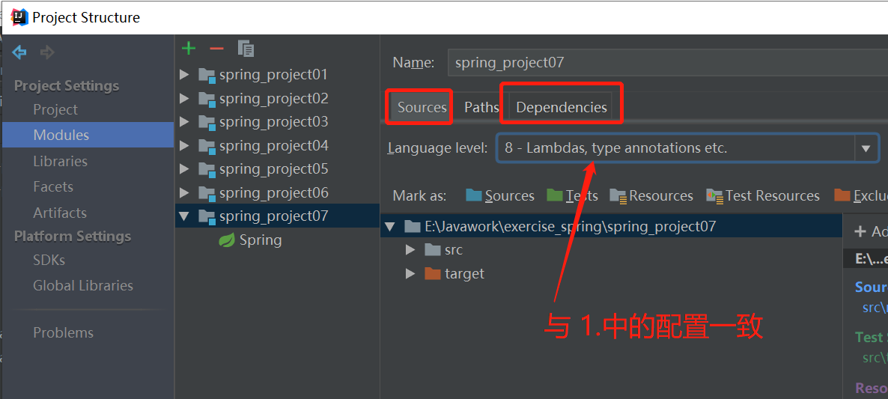Open the Facets settings
This screenshot has width=888, height=399.
[53, 186]
